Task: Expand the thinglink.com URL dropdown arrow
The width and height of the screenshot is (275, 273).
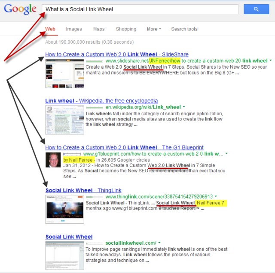Action: pos(216,196)
